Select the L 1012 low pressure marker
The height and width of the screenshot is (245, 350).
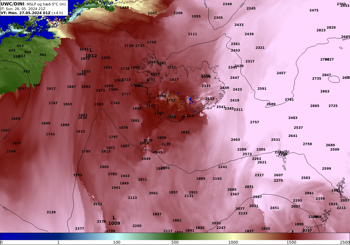click(91, 53)
